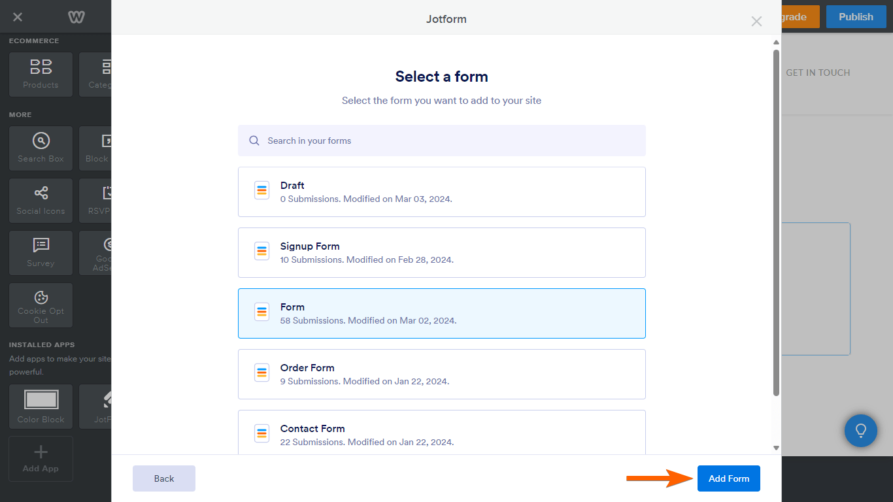893x502 pixels.
Task: Select the Draft form entry
Action: [x=441, y=192]
